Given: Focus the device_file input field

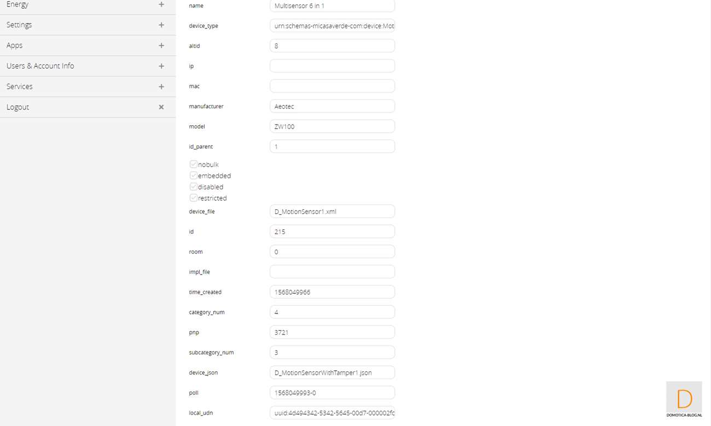Looking at the screenshot, I should click(332, 211).
